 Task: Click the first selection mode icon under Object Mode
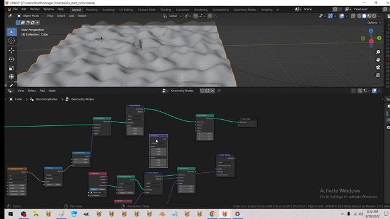18,23
